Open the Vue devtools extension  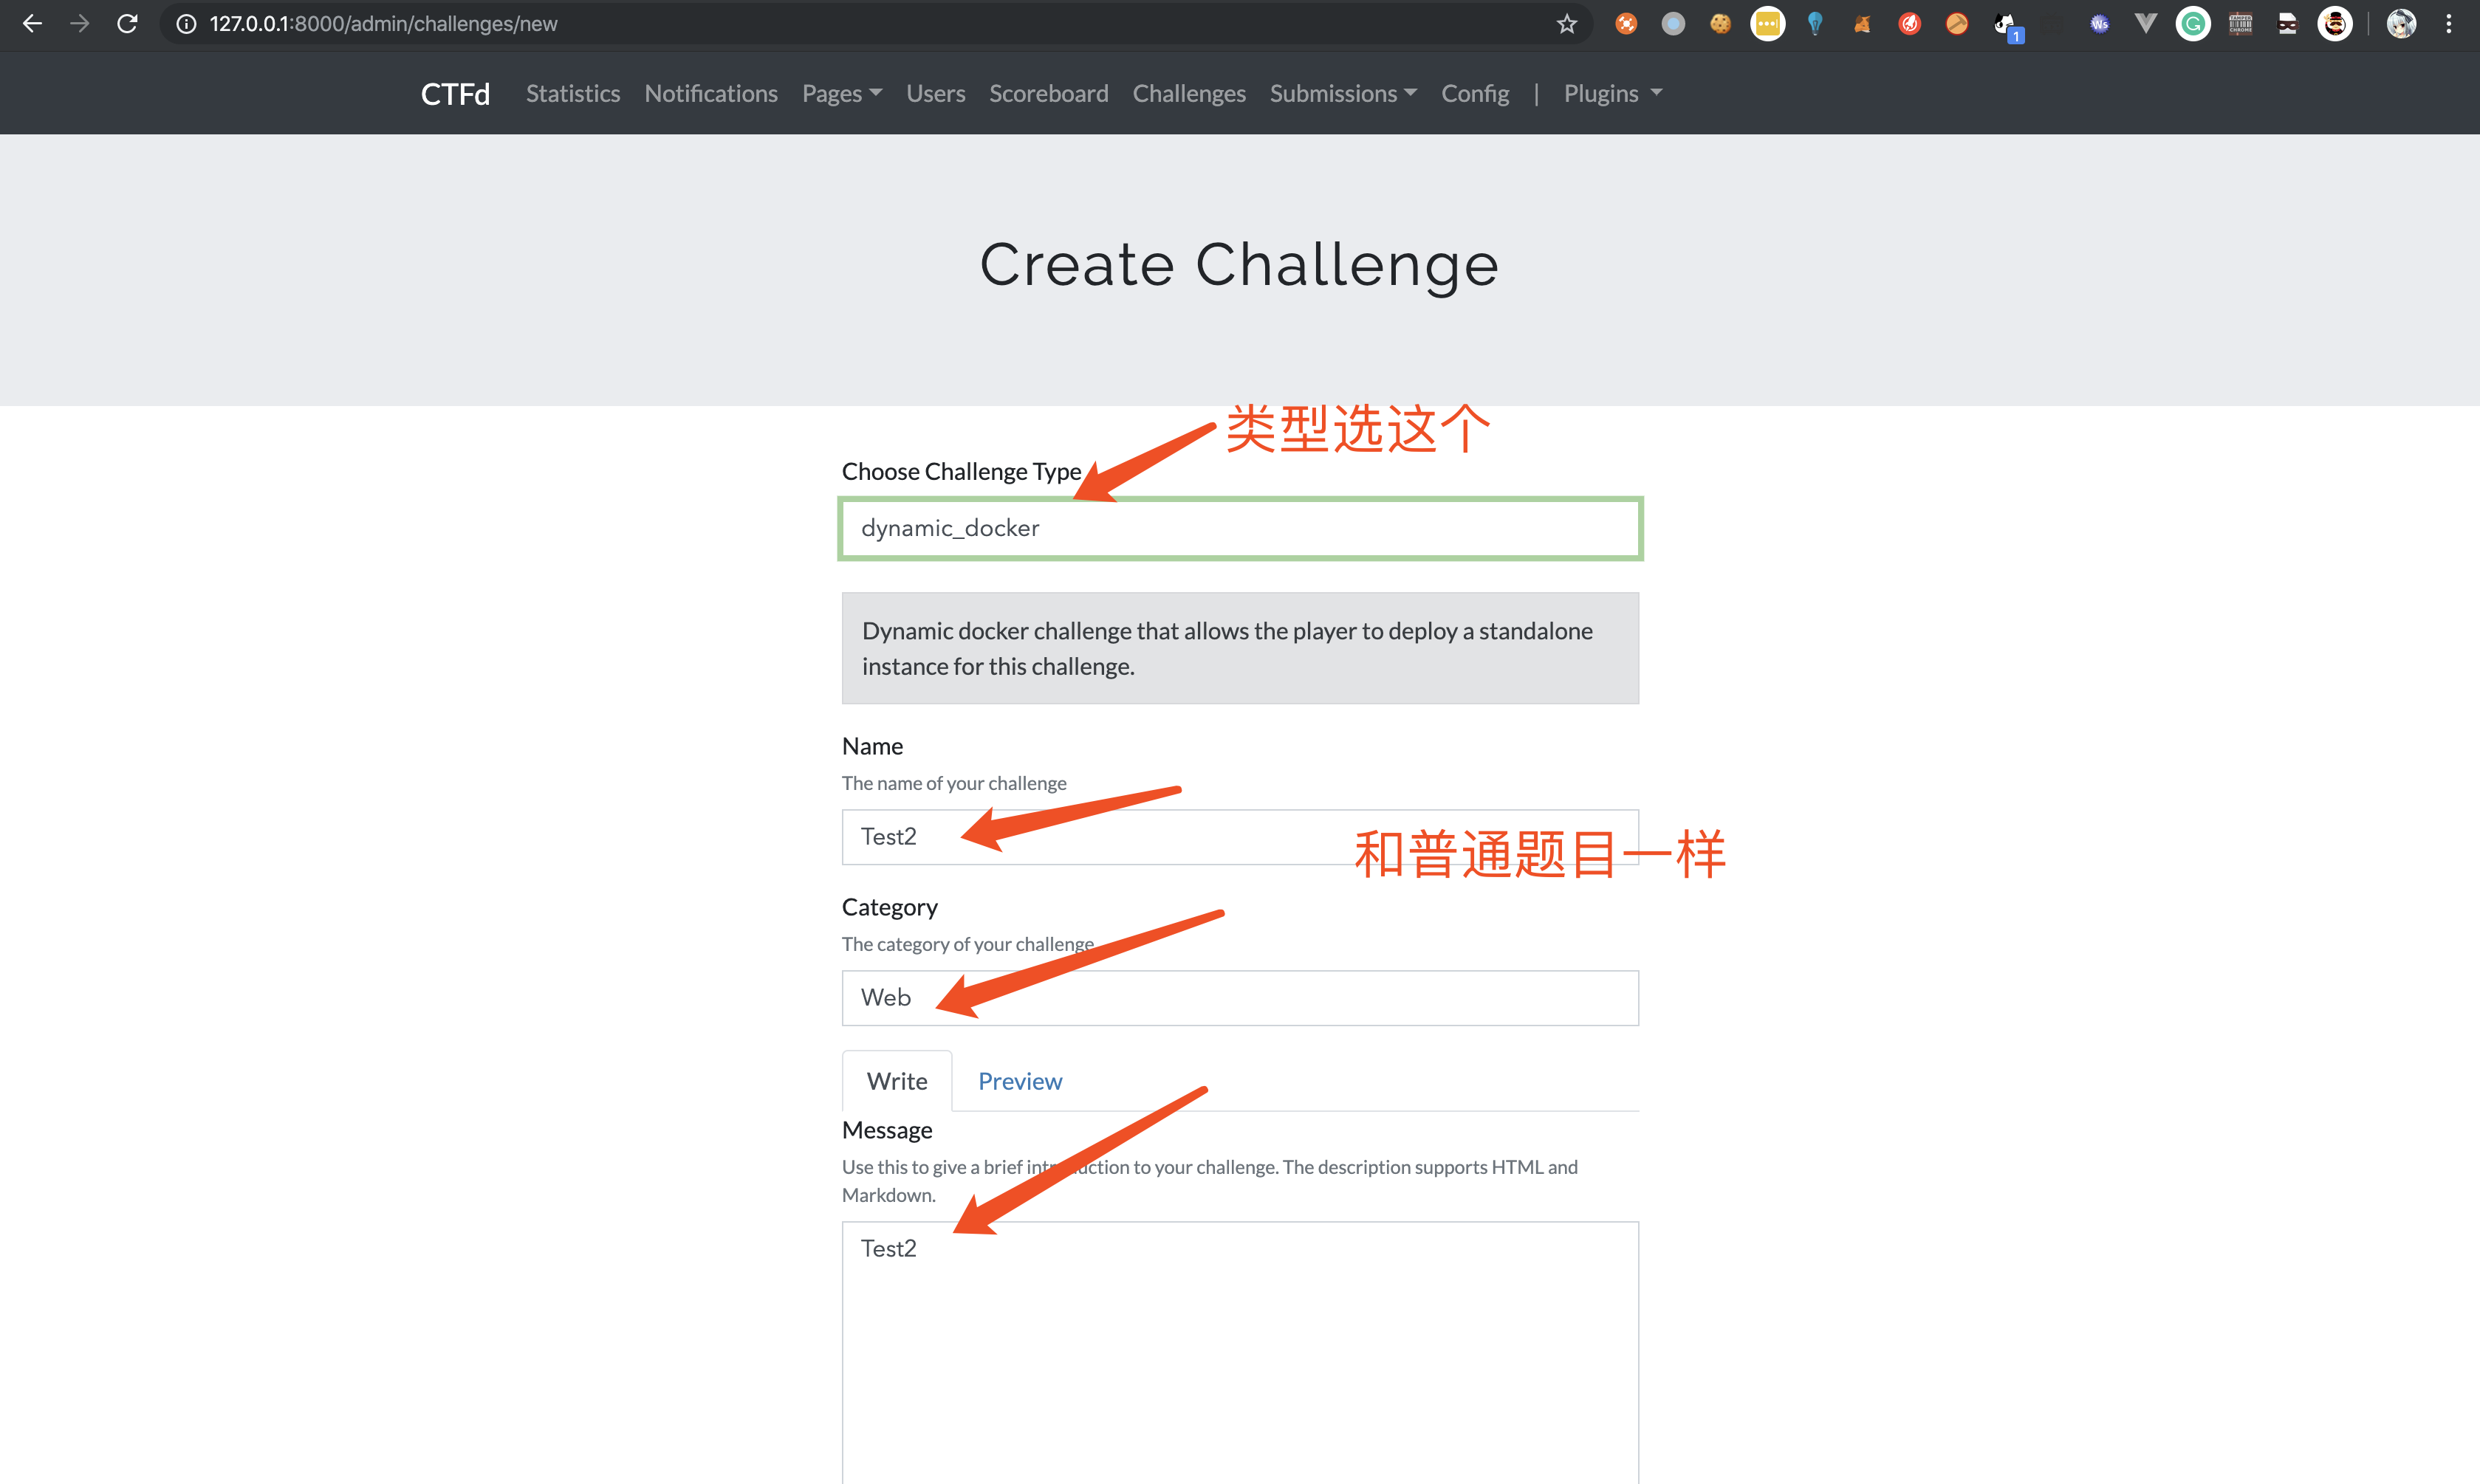point(2146,24)
